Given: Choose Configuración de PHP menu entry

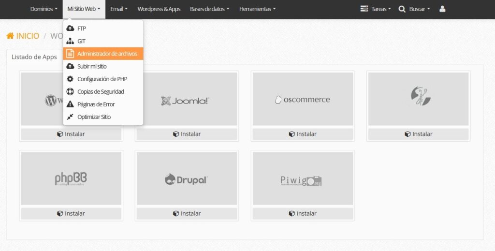Looking at the screenshot, I should [103, 79].
